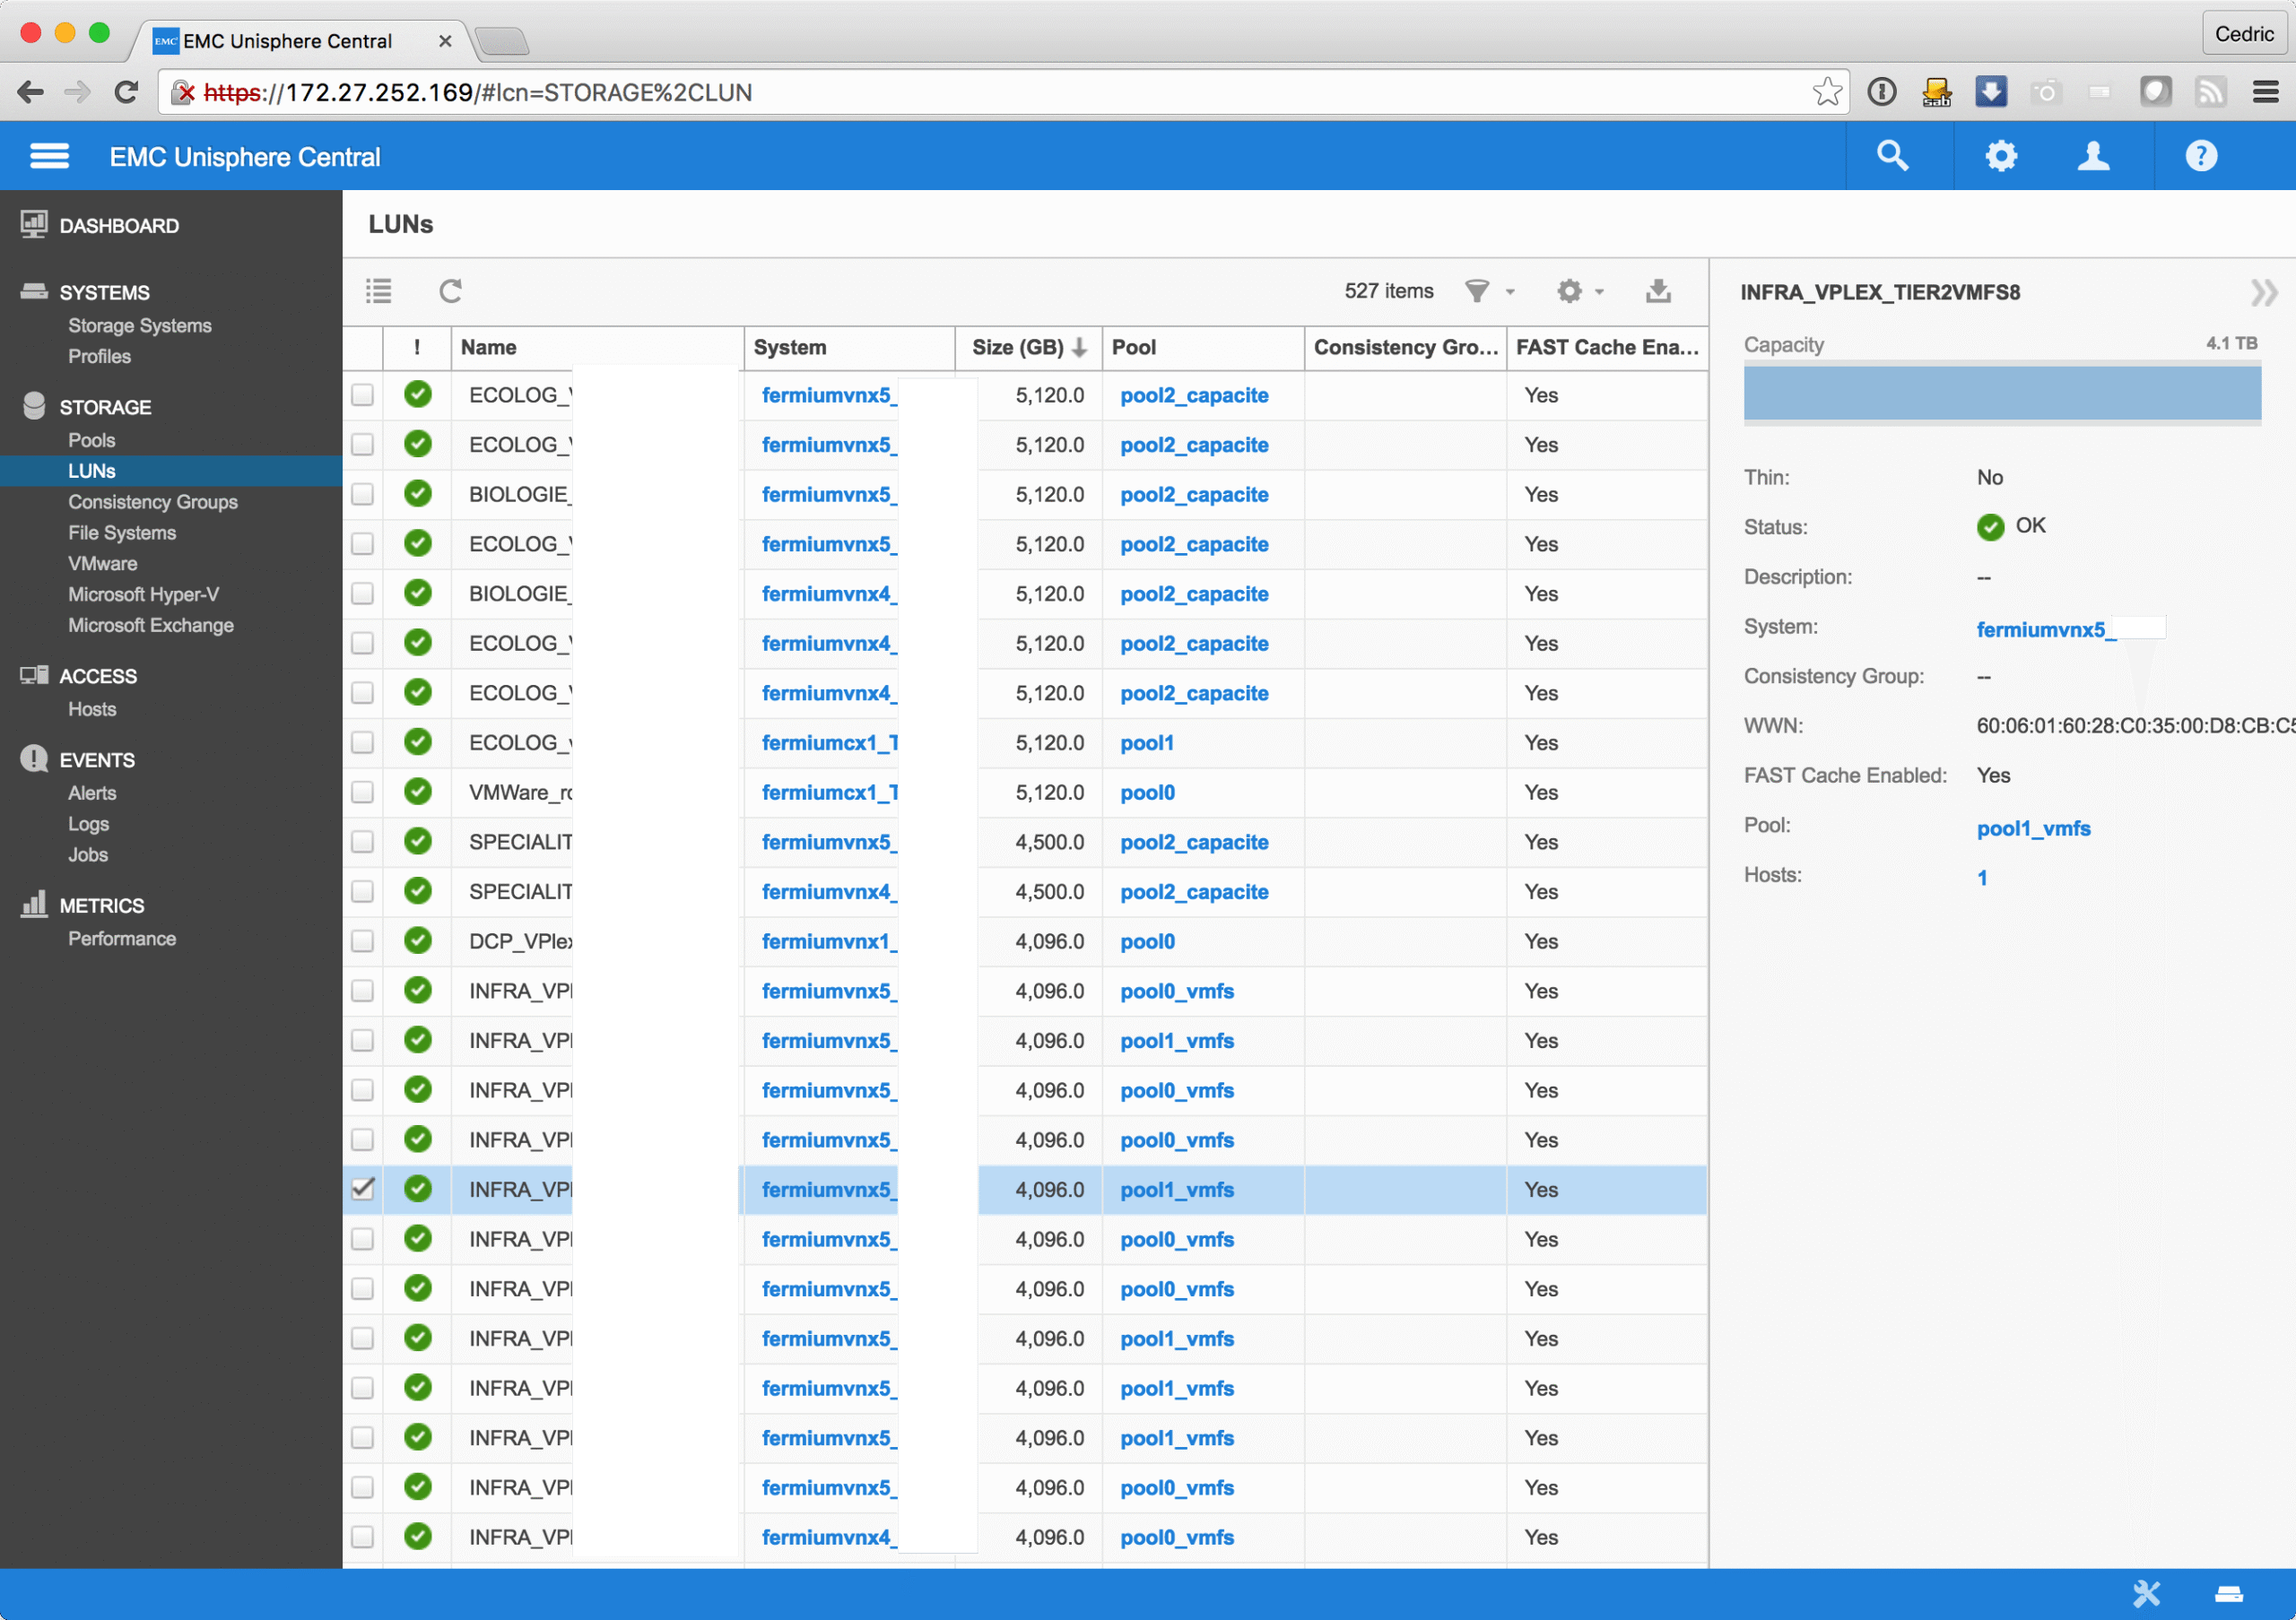Image resolution: width=2296 pixels, height=1620 pixels.
Task: Go to Consistency Groups in sidebar
Action: (x=152, y=502)
